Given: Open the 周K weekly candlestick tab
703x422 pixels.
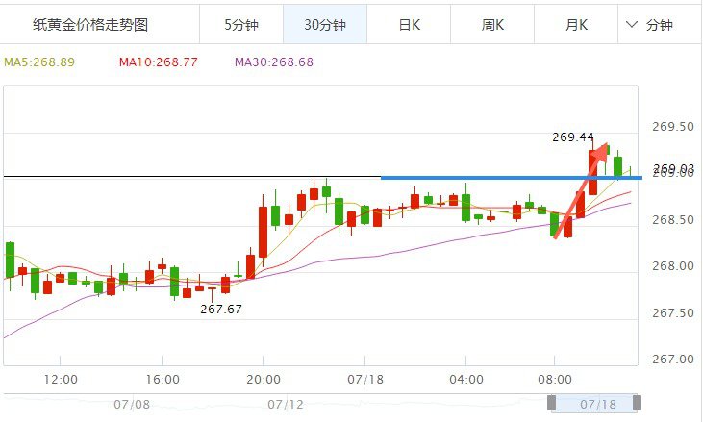Looking at the screenshot, I should click(492, 25).
